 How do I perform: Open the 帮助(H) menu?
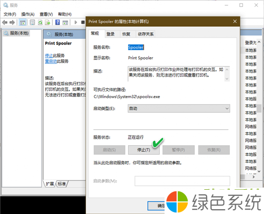(x=65, y=14)
